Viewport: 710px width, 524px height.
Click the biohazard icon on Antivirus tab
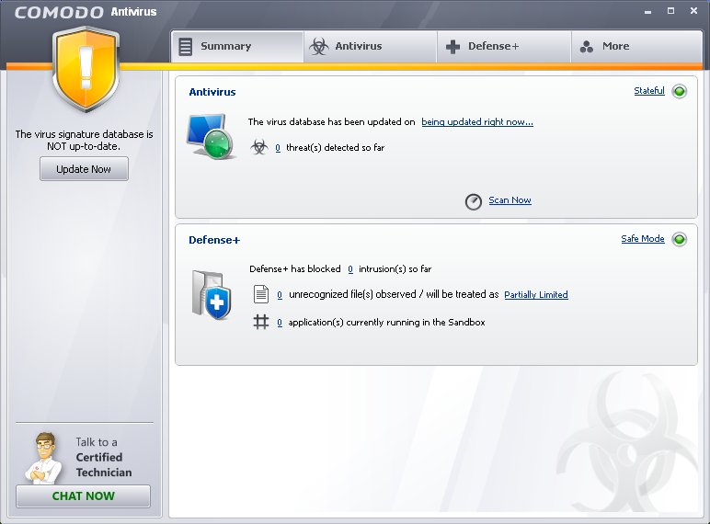319,47
